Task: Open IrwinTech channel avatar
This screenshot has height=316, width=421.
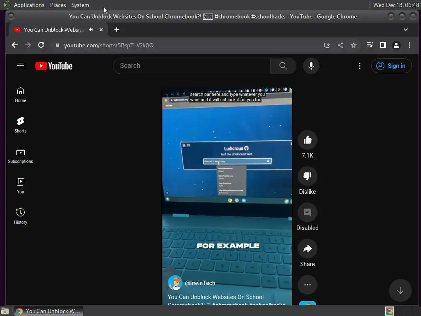Action: pyautogui.click(x=175, y=283)
